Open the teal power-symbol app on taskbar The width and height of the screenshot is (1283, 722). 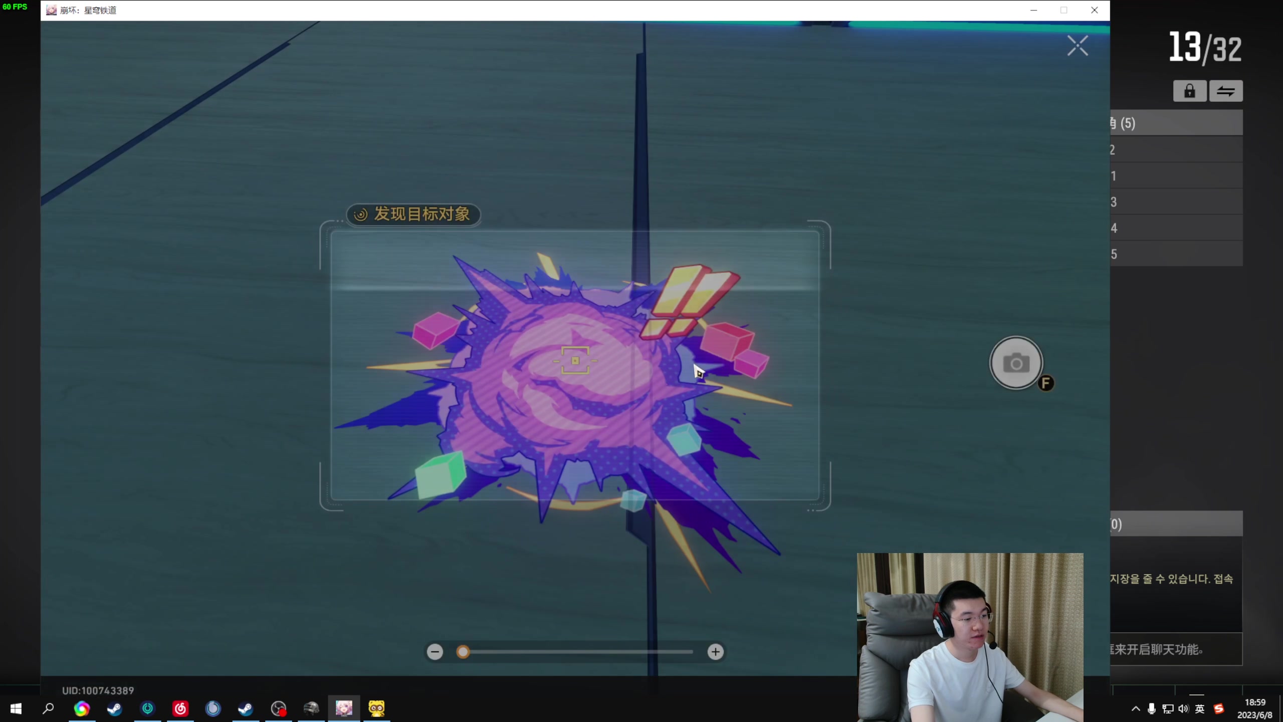tap(147, 708)
